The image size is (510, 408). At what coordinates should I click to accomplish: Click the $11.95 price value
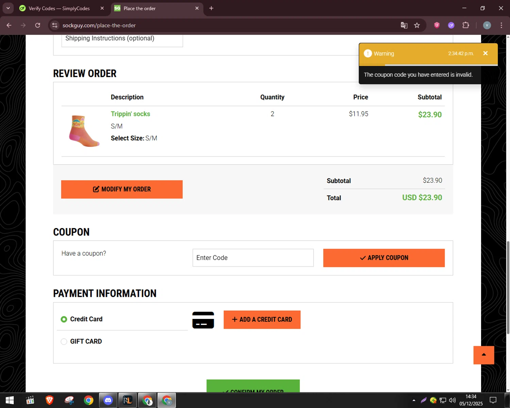pos(358,114)
